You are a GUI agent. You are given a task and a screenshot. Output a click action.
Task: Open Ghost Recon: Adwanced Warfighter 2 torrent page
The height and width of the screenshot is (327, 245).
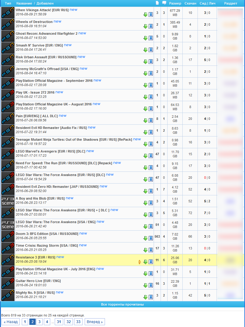[47, 34]
